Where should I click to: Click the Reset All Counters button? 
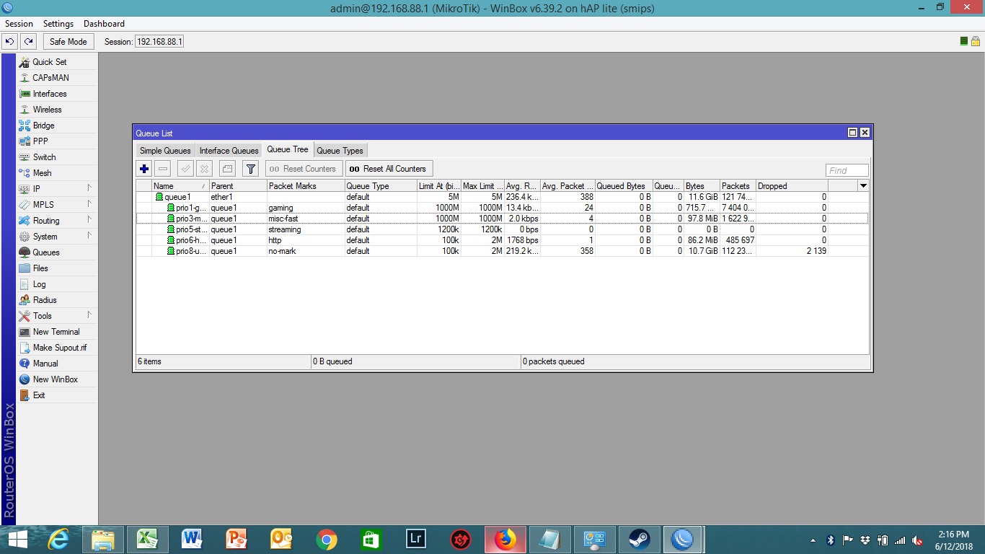pyautogui.click(x=389, y=169)
